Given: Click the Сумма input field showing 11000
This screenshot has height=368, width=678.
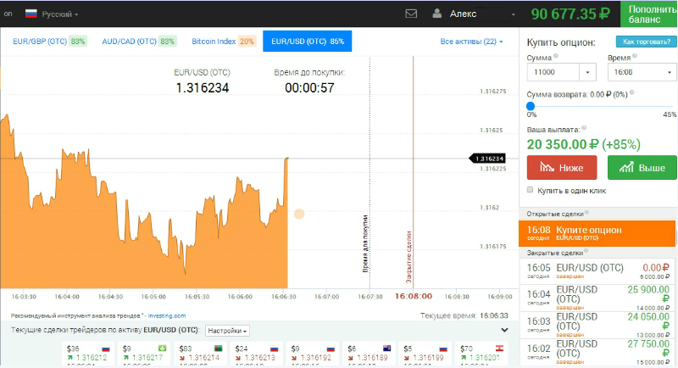Looking at the screenshot, I should [x=552, y=73].
